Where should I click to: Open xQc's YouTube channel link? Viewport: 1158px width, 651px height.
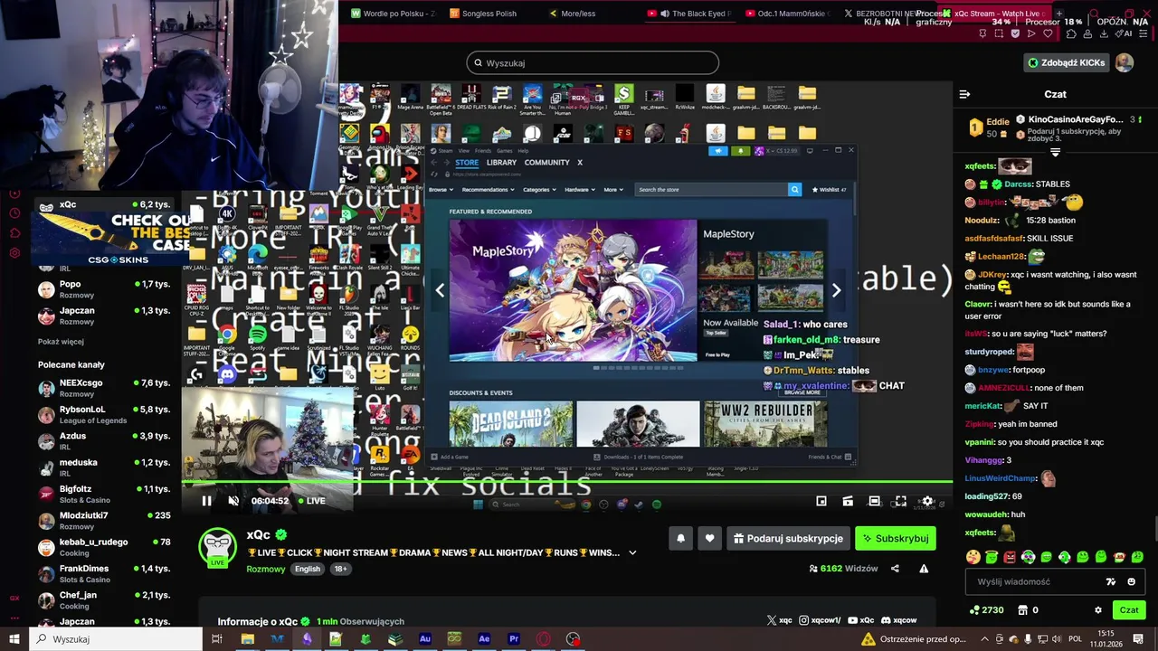(x=860, y=620)
